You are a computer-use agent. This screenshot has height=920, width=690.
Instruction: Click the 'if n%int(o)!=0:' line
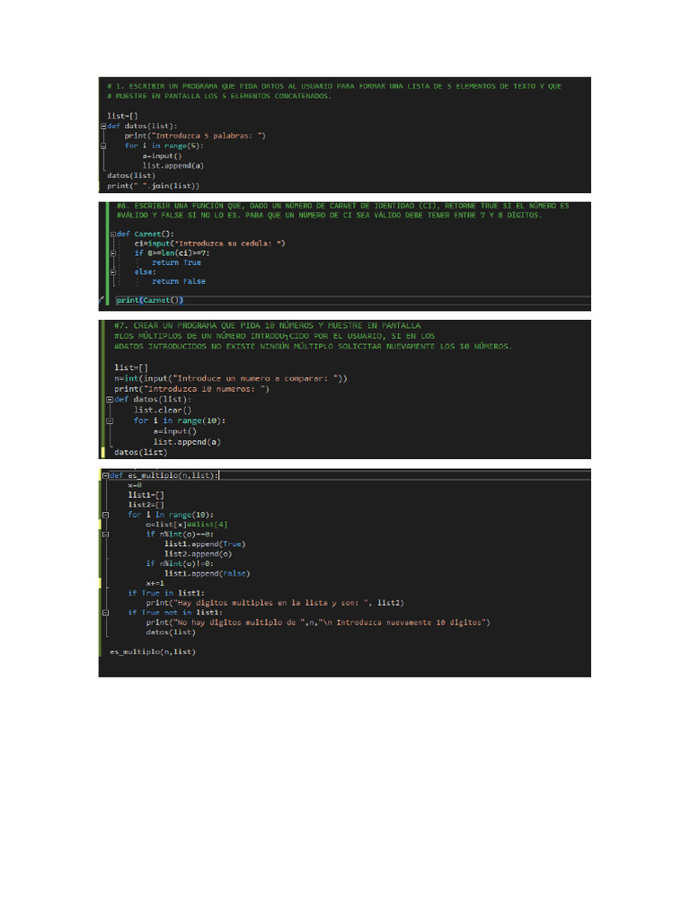coord(180,564)
